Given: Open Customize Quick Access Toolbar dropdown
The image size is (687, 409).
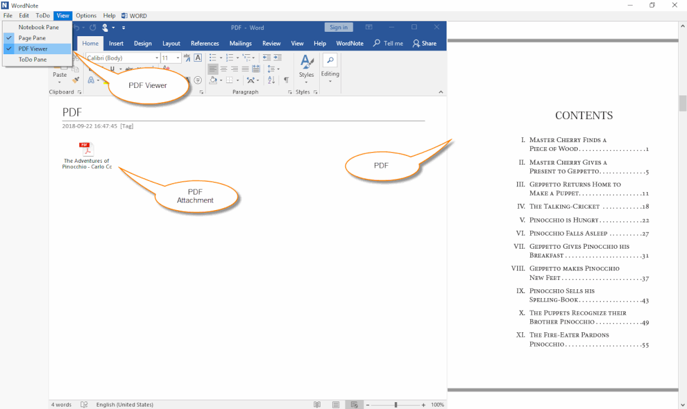Looking at the screenshot, I should (124, 27).
